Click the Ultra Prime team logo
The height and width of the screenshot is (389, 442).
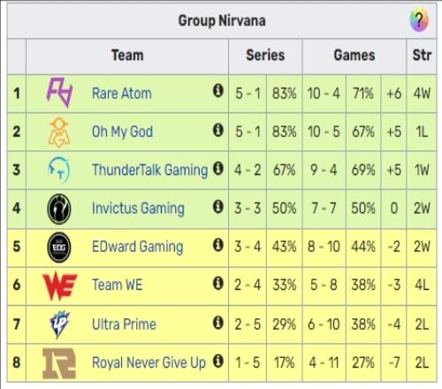(60, 324)
